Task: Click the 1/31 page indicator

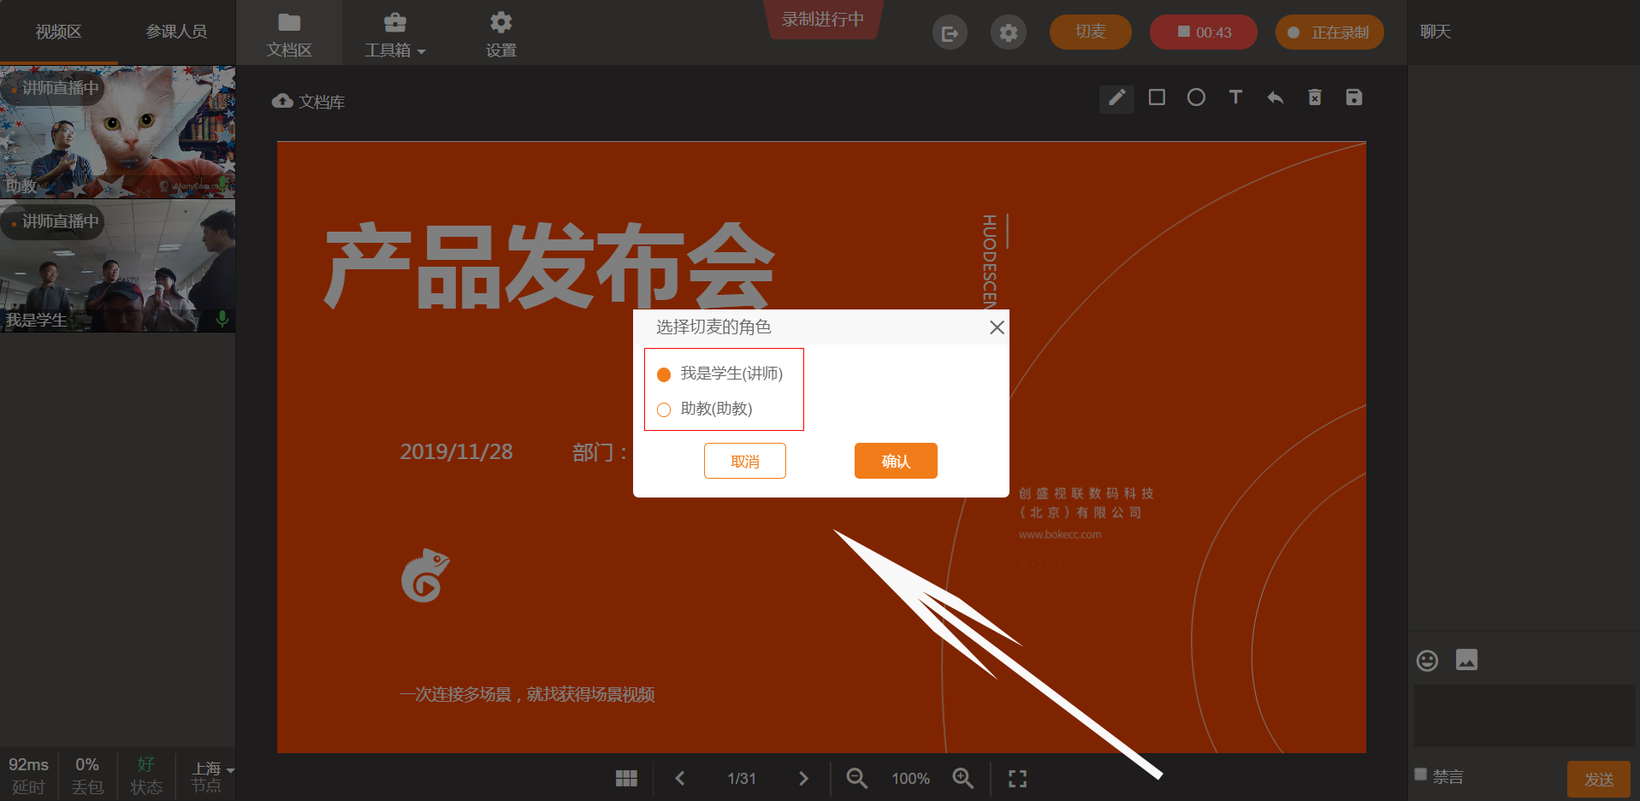Action: click(x=742, y=778)
